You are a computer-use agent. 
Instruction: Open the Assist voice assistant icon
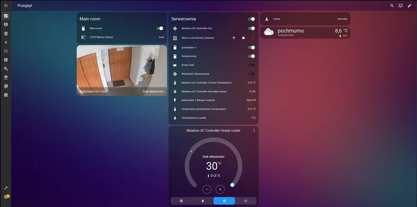click(400, 6)
